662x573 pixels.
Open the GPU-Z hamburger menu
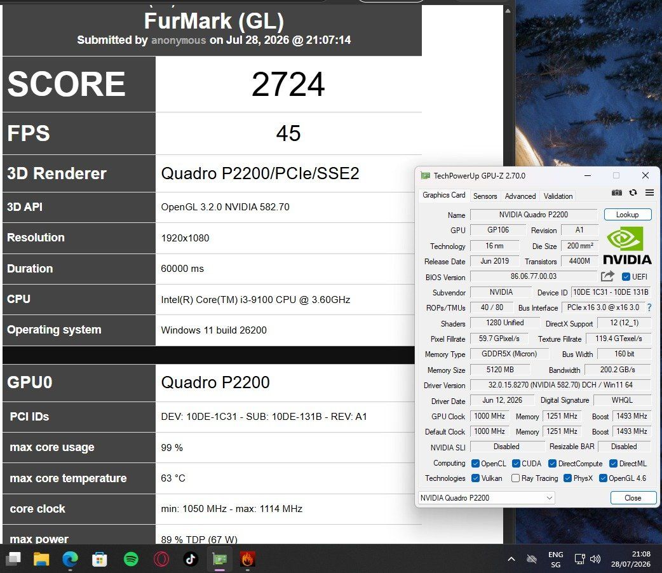point(649,192)
